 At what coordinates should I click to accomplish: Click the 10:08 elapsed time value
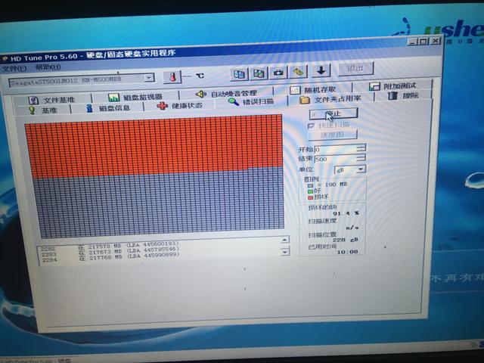coord(348,252)
